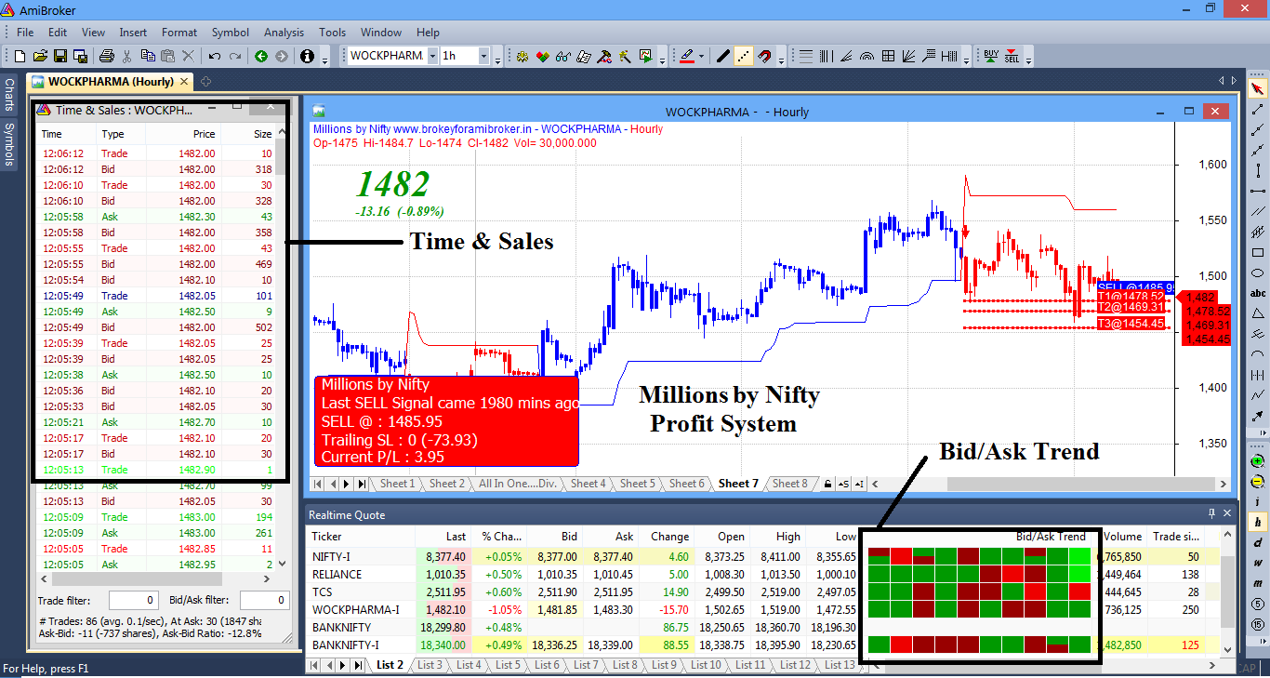Screen dimensions: 1270x678
Task: Click the Zoom In green plus icon
Action: click(1258, 461)
